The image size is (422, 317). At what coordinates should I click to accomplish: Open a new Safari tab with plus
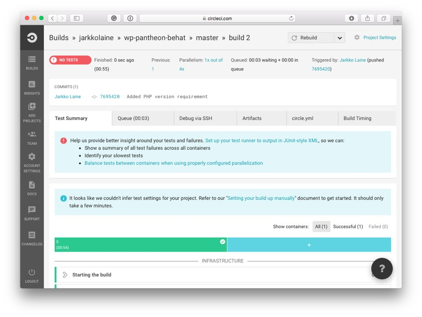397,20
